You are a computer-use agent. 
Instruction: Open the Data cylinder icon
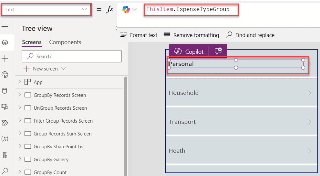(x=5, y=90)
